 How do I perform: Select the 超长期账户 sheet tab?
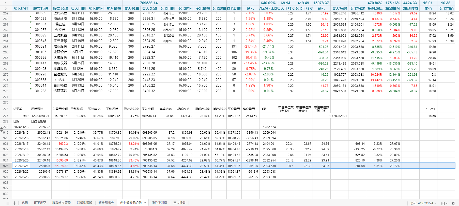pyautogui.click(x=106, y=203)
